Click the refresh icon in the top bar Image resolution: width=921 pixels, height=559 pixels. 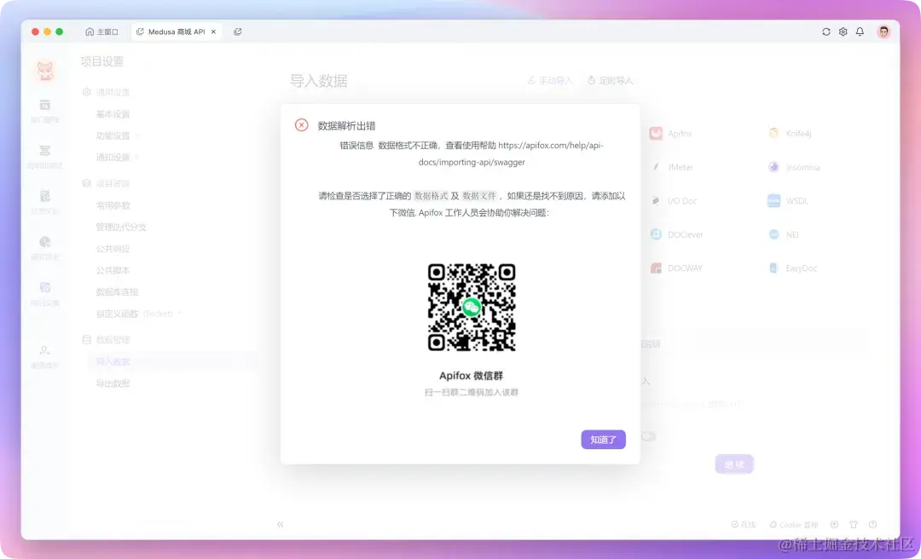[x=826, y=32]
